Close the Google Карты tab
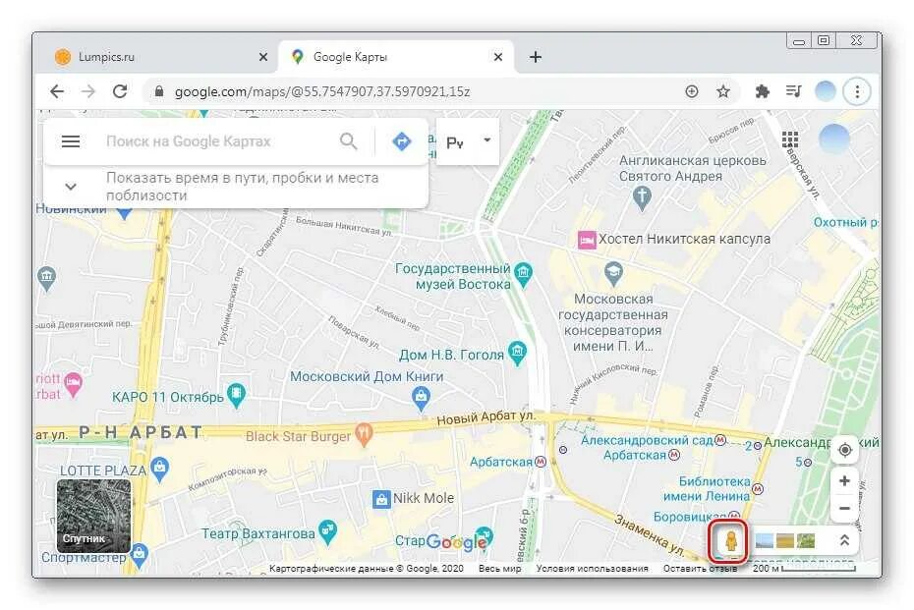The width and height of the screenshot is (914, 610). point(498,57)
